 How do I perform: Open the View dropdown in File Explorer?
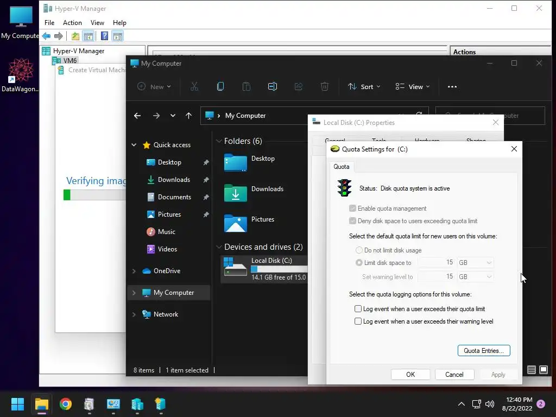(x=413, y=86)
